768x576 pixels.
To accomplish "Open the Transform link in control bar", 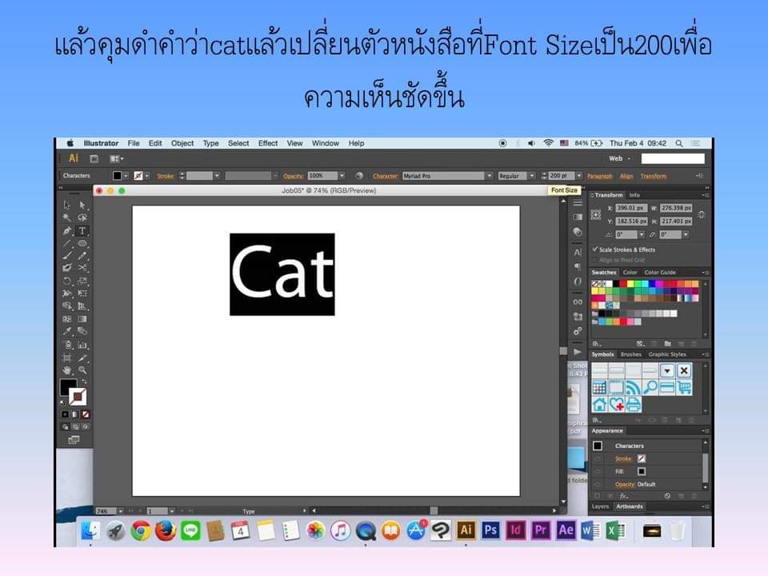I will click(654, 176).
